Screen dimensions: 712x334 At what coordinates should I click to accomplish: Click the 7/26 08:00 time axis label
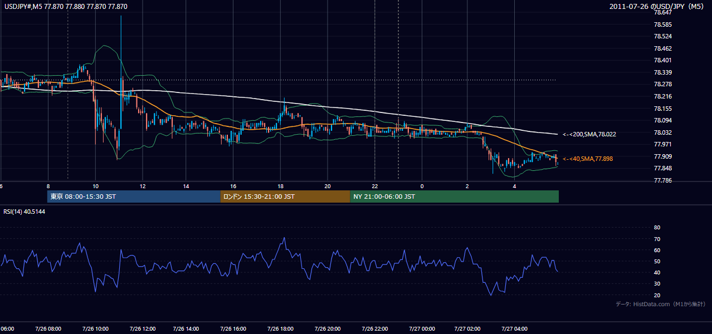click(x=48, y=329)
